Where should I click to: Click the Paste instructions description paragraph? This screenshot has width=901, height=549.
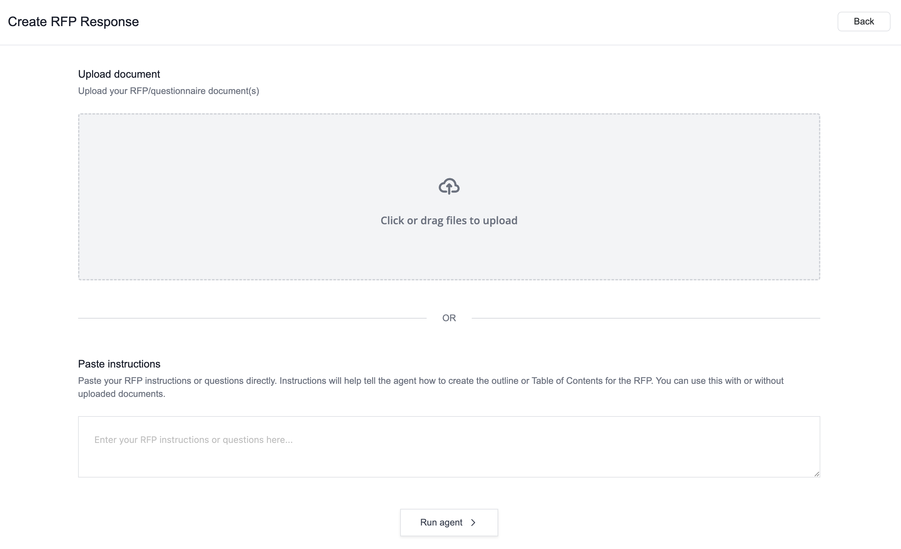[x=431, y=387]
